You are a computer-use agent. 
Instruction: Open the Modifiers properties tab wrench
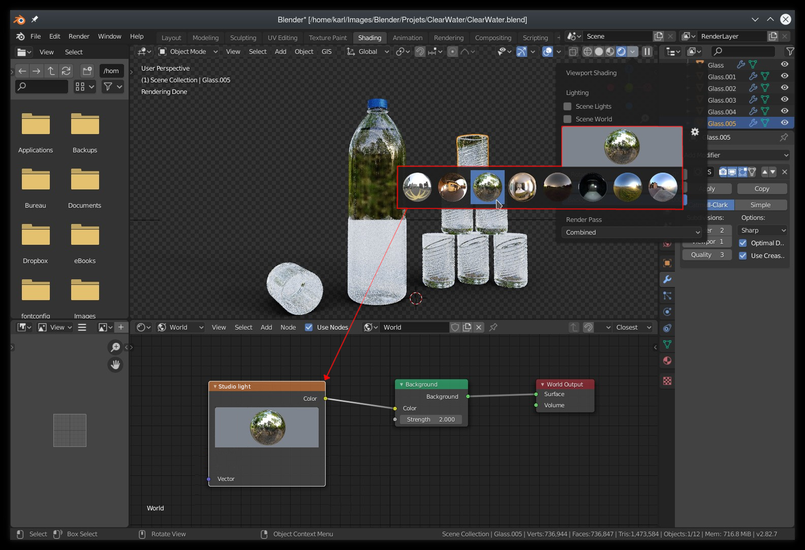click(667, 279)
